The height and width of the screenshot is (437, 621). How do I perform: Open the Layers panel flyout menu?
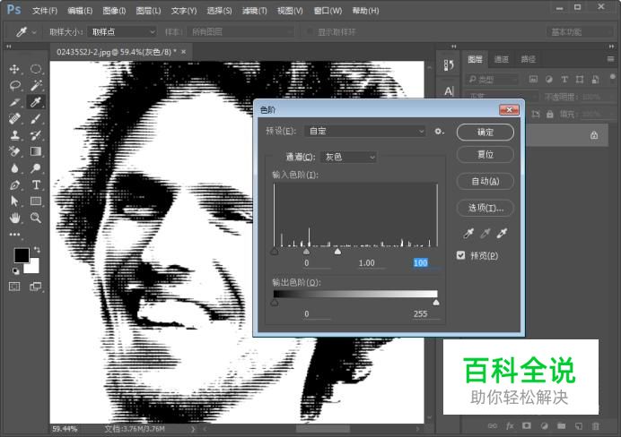coord(611,59)
